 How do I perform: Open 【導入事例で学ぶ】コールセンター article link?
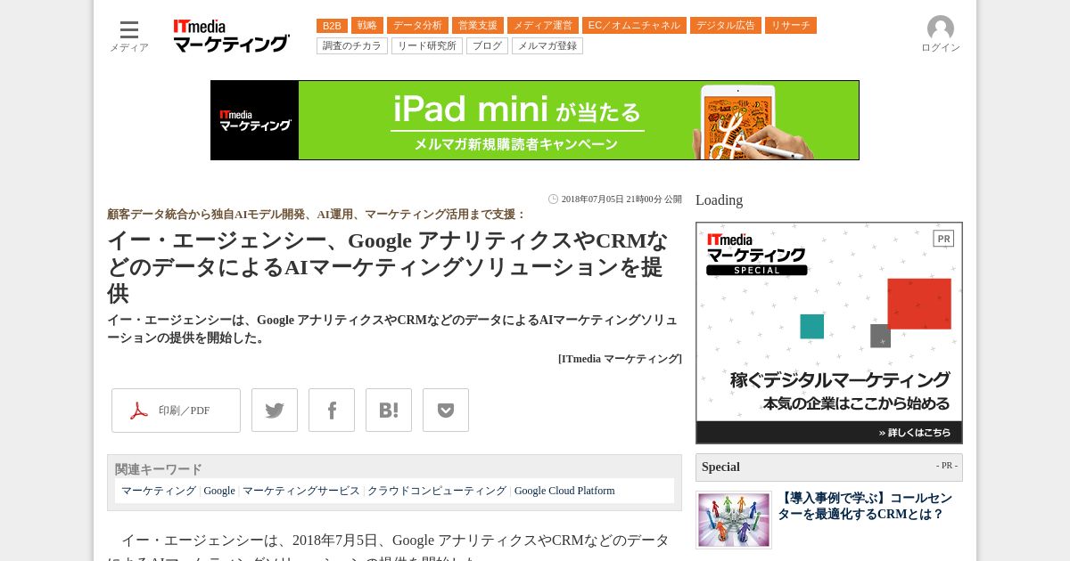point(865,507)
